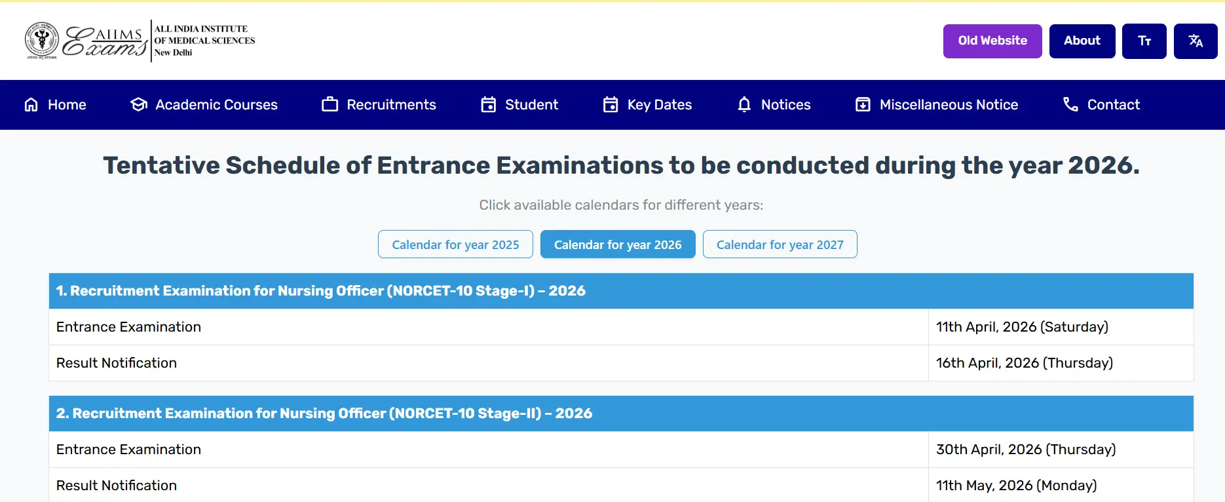Click the text size icon button

tap(1144, 41)
